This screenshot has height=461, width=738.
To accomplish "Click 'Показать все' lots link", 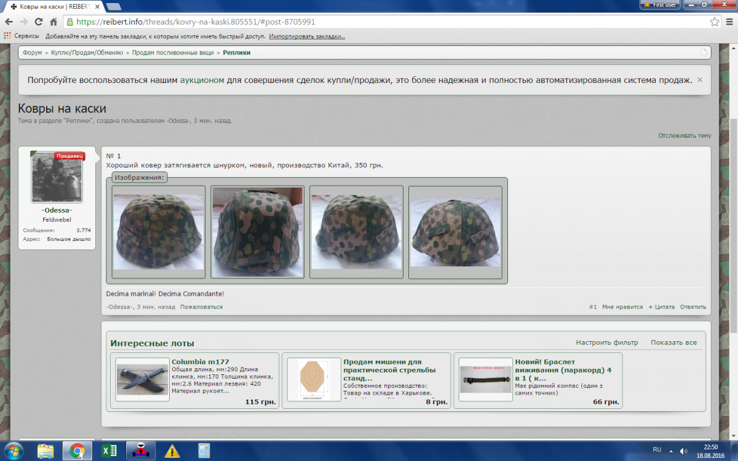I will 673,342.
